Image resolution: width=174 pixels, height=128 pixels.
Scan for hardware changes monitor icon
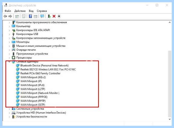[x=42, y=16]
